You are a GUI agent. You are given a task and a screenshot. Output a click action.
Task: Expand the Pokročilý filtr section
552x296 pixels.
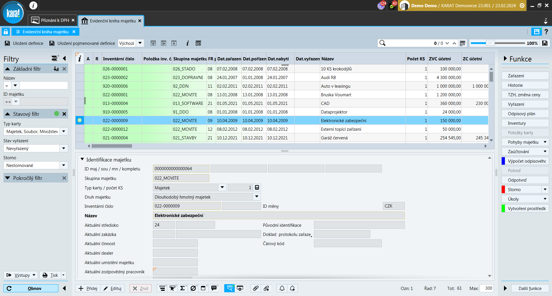tap(8, 178)
